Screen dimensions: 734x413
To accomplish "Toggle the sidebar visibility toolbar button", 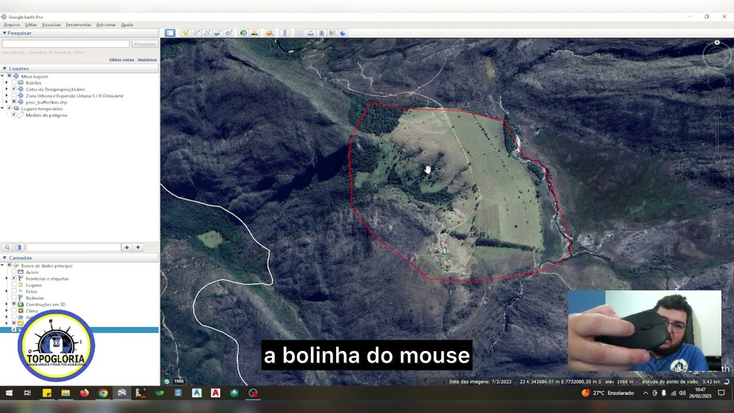I will [170, 33].
